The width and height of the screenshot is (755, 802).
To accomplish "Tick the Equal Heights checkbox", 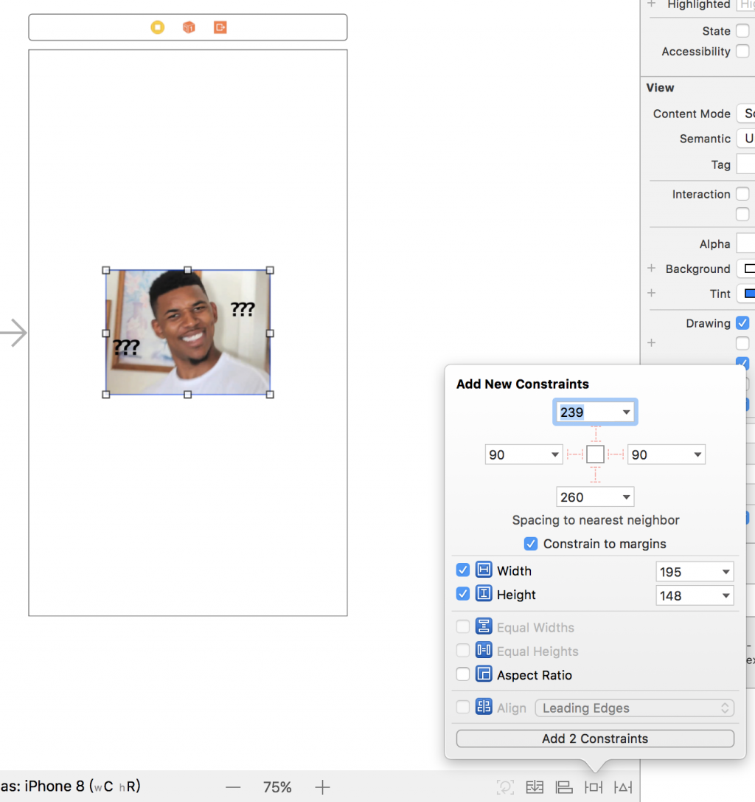I will pyautogui.click(x=462, y=651).
